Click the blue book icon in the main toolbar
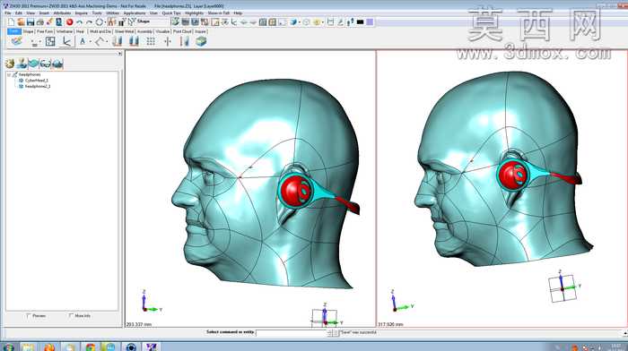 pyautogui.click(x=59, y=22)
